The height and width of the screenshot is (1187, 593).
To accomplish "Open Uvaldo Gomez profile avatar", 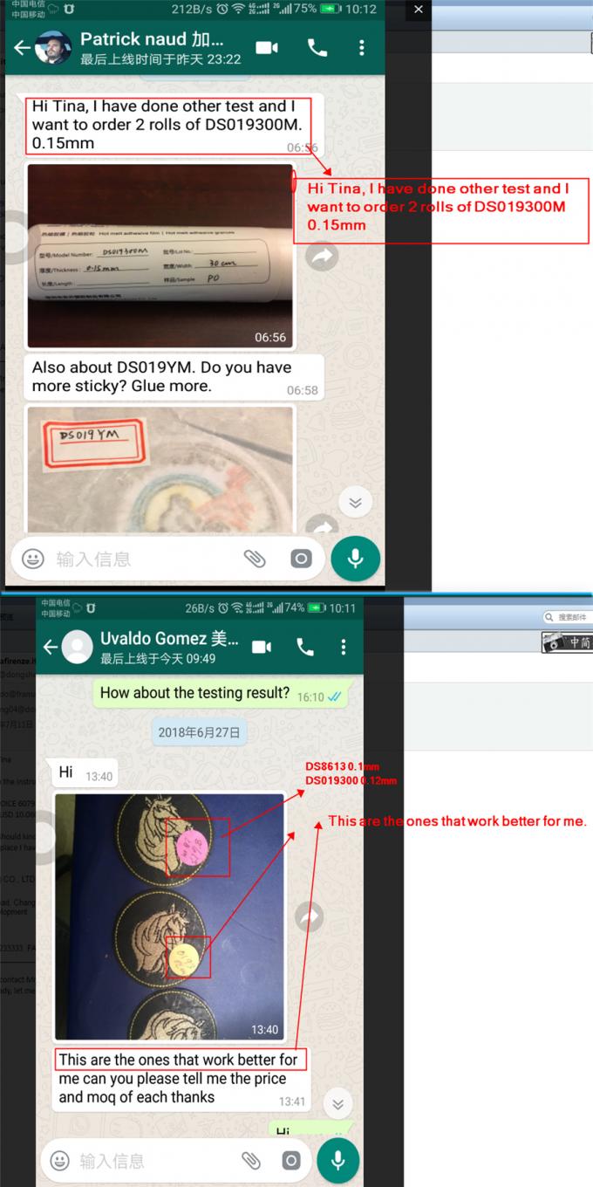I will pos(78,647).
